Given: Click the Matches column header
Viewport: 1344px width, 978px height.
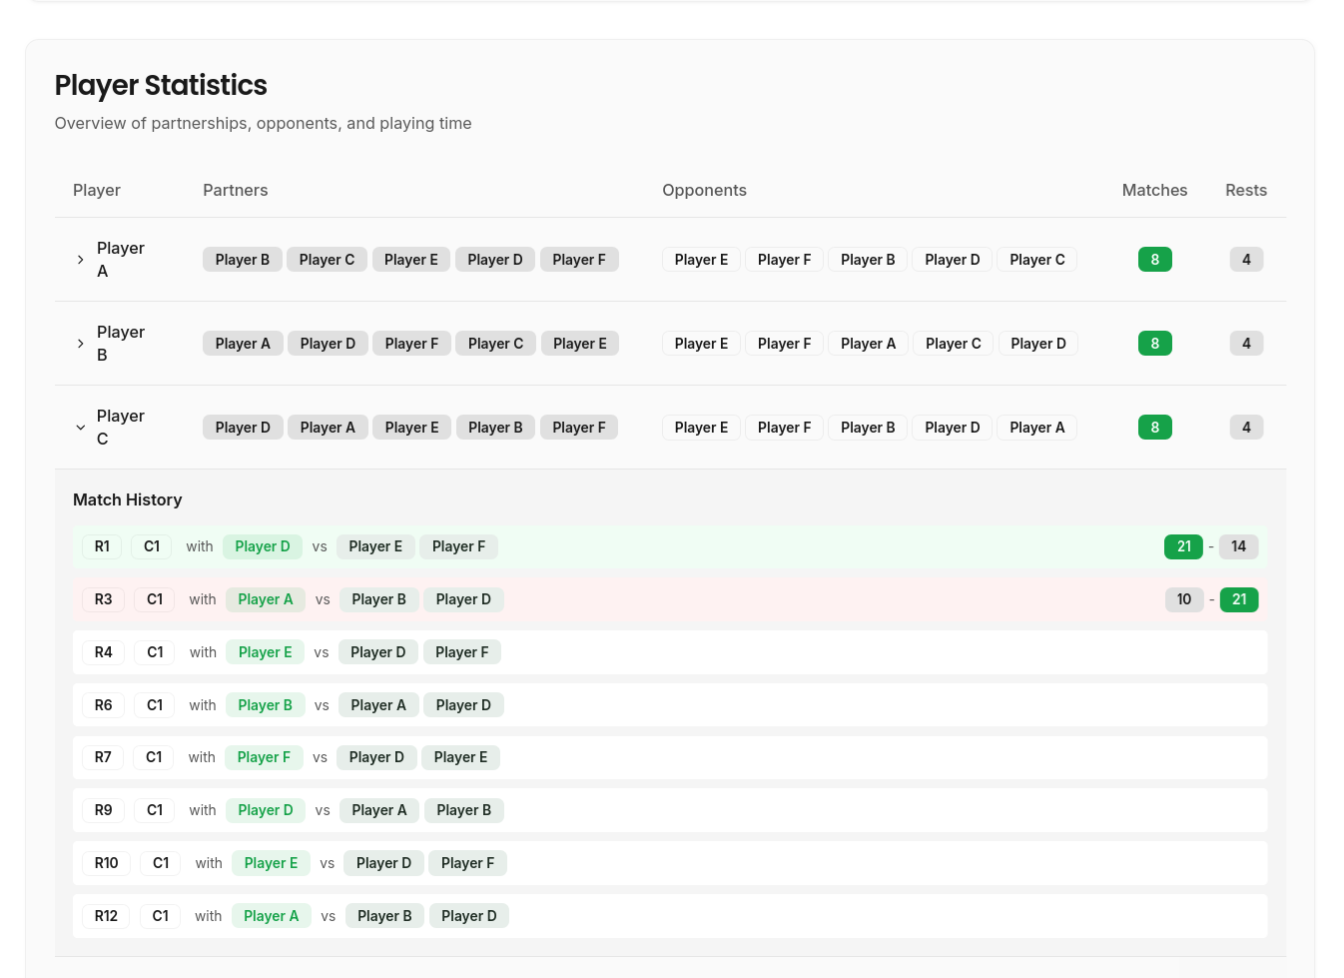Looking at the screenshot, I should [x=1154, y=190].
